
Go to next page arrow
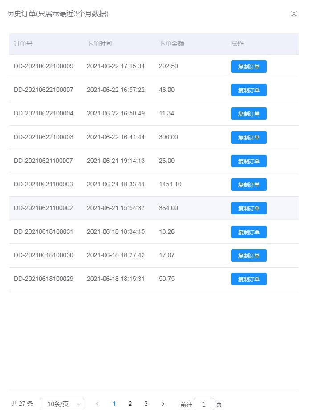(x=163, y=404)
